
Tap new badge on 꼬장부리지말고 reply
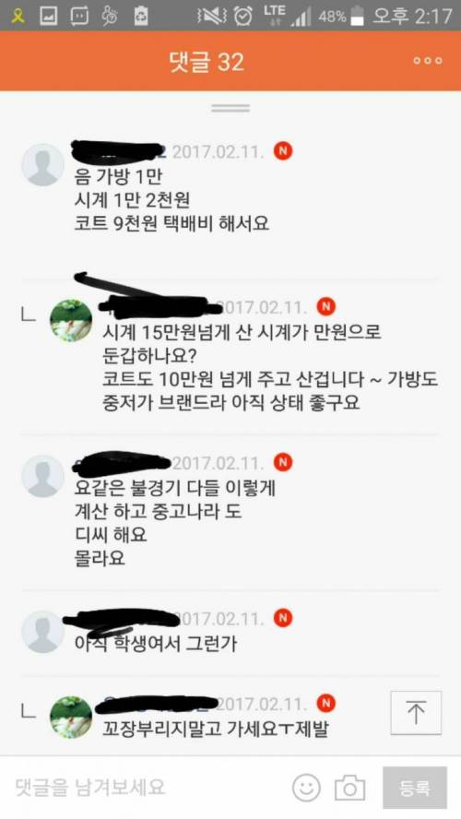coord(326,703)
